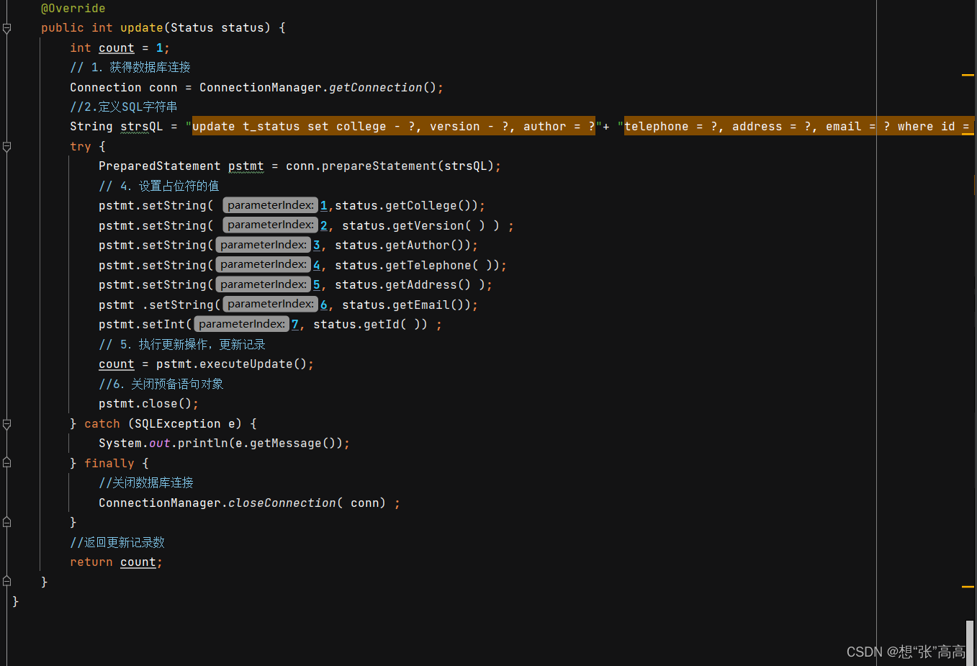Click parameterIndex hint on getTelephone line

pyautogui.click(x=264, y=264)
